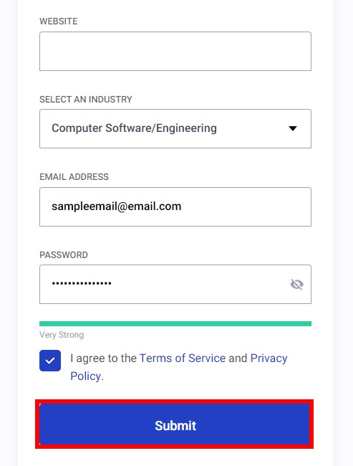Click the PASSWORD field label
The height and width of the screenshot is (466, 353).
pyautogui.click(x=64, y=255)
